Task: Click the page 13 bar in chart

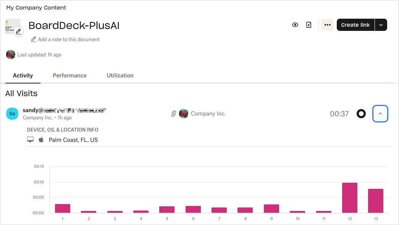Action: [x=376, y=201]
